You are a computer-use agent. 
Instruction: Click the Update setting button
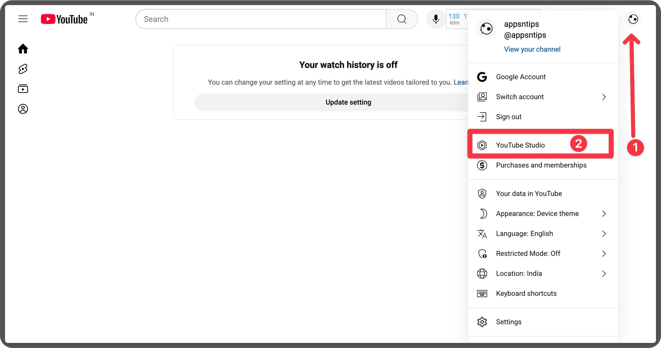[x=348, y=102]
